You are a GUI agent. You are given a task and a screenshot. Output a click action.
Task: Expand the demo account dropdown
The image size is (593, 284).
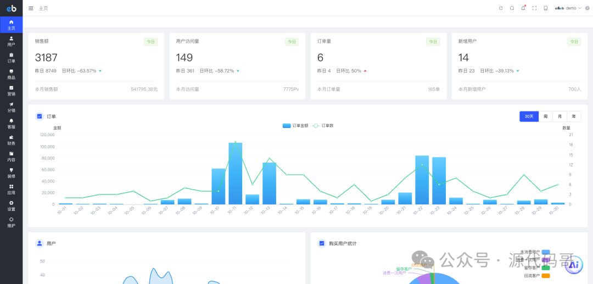[568, 8]
